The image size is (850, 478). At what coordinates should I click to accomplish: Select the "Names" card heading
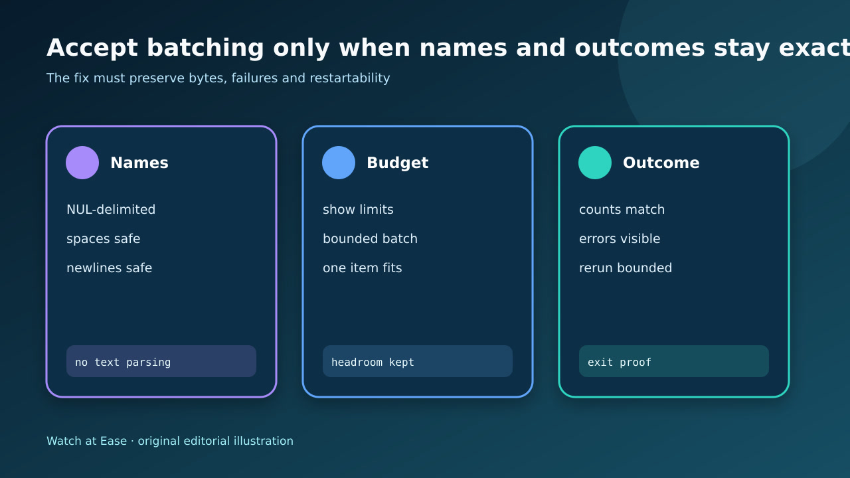click(x=139, y=163)
